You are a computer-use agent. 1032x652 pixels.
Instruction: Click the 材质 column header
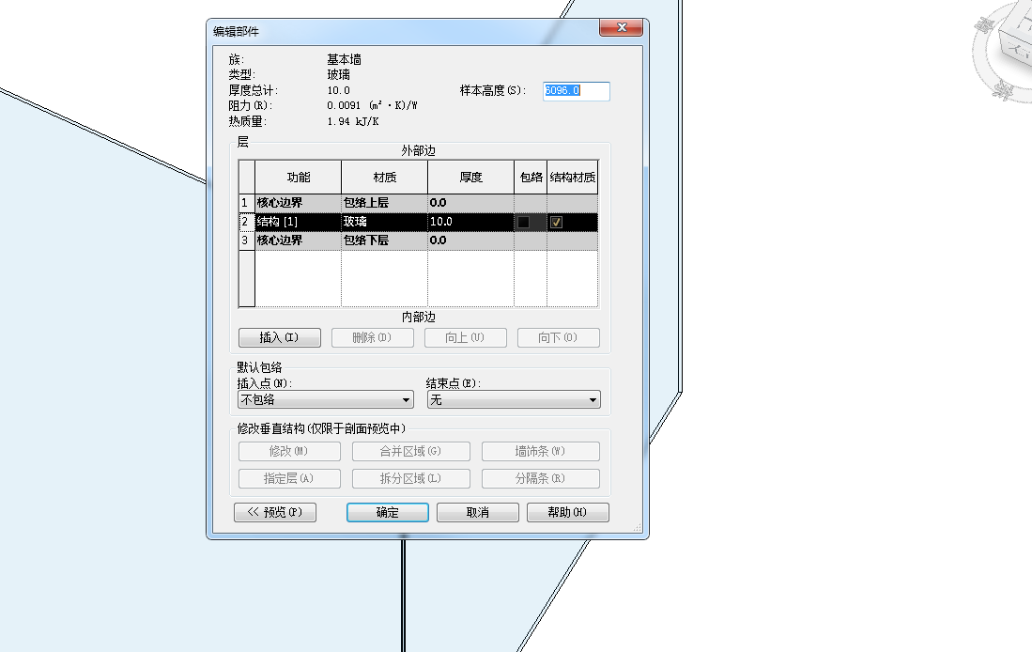[x=384, y=178]
